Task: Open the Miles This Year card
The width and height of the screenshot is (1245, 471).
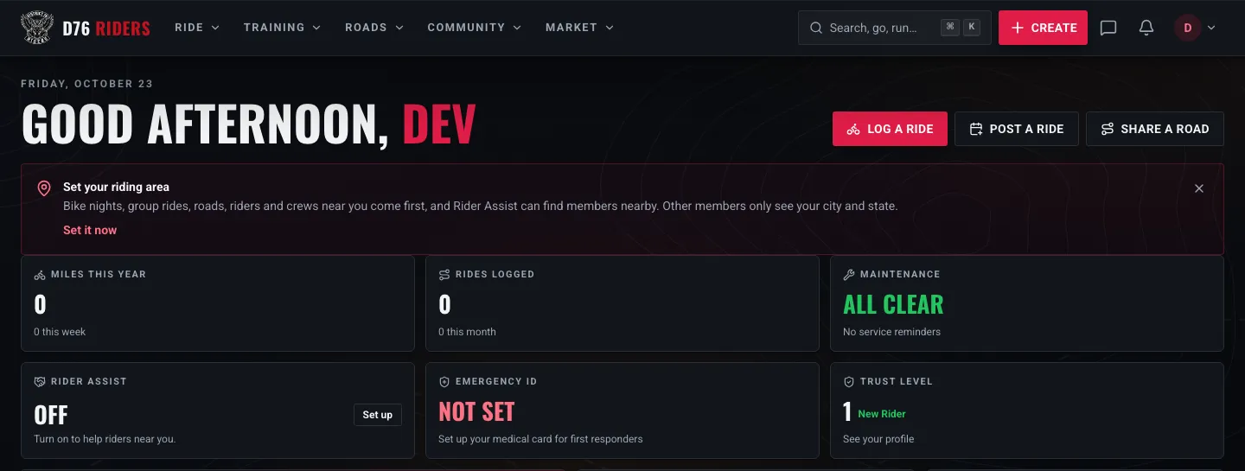Action: click(218, 302)
